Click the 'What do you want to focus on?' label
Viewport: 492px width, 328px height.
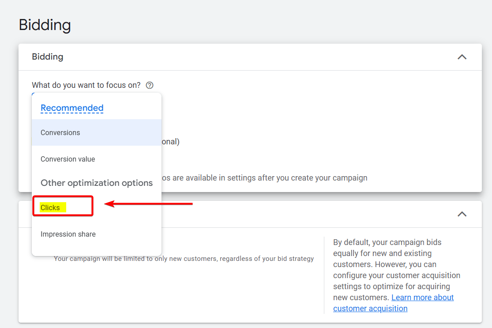pyautogui.click(x=86, y=85)
